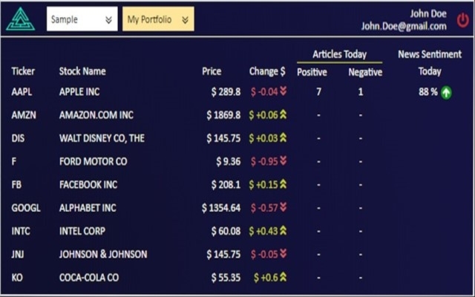Click the $ +0.43 change value
This screenshot has height=297, width=475.
tap(263, 231)
